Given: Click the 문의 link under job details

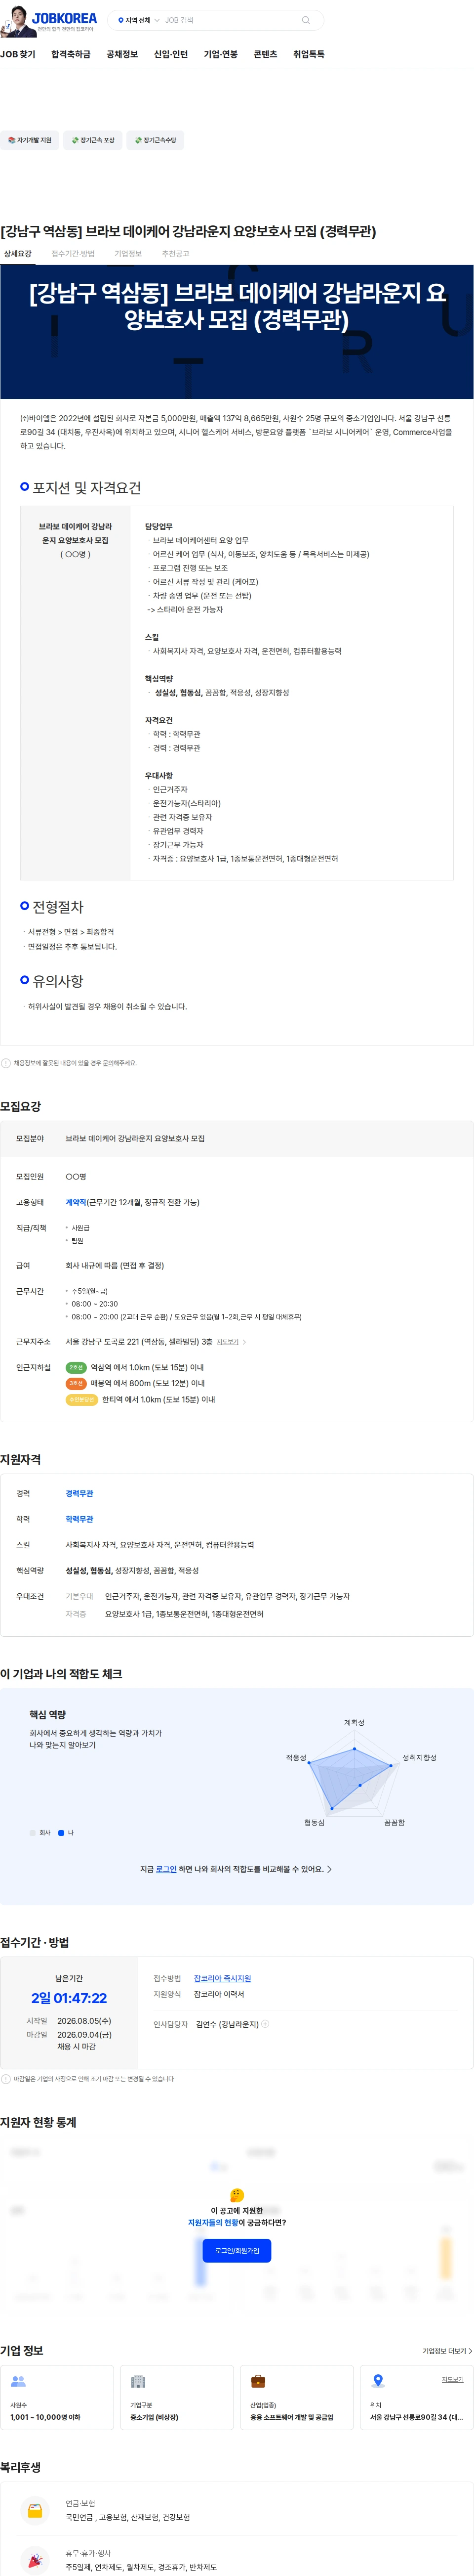Looking at the screenshot, I should point(108,1063).
